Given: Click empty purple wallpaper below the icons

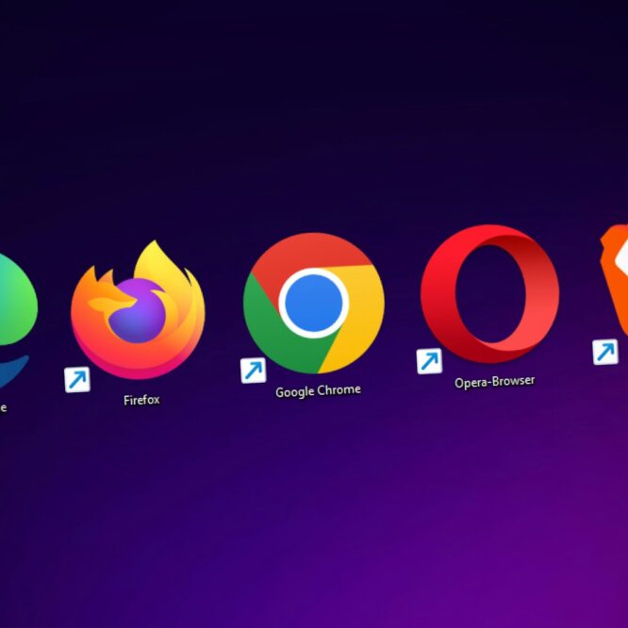Looking at the screenshot, I should tap(314, 528).
